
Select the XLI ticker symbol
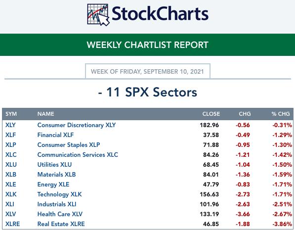[x=9, y=204]
